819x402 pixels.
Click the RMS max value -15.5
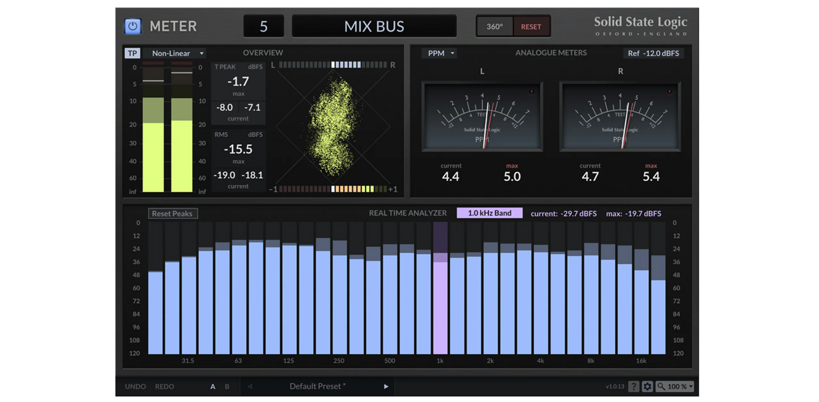238,149
